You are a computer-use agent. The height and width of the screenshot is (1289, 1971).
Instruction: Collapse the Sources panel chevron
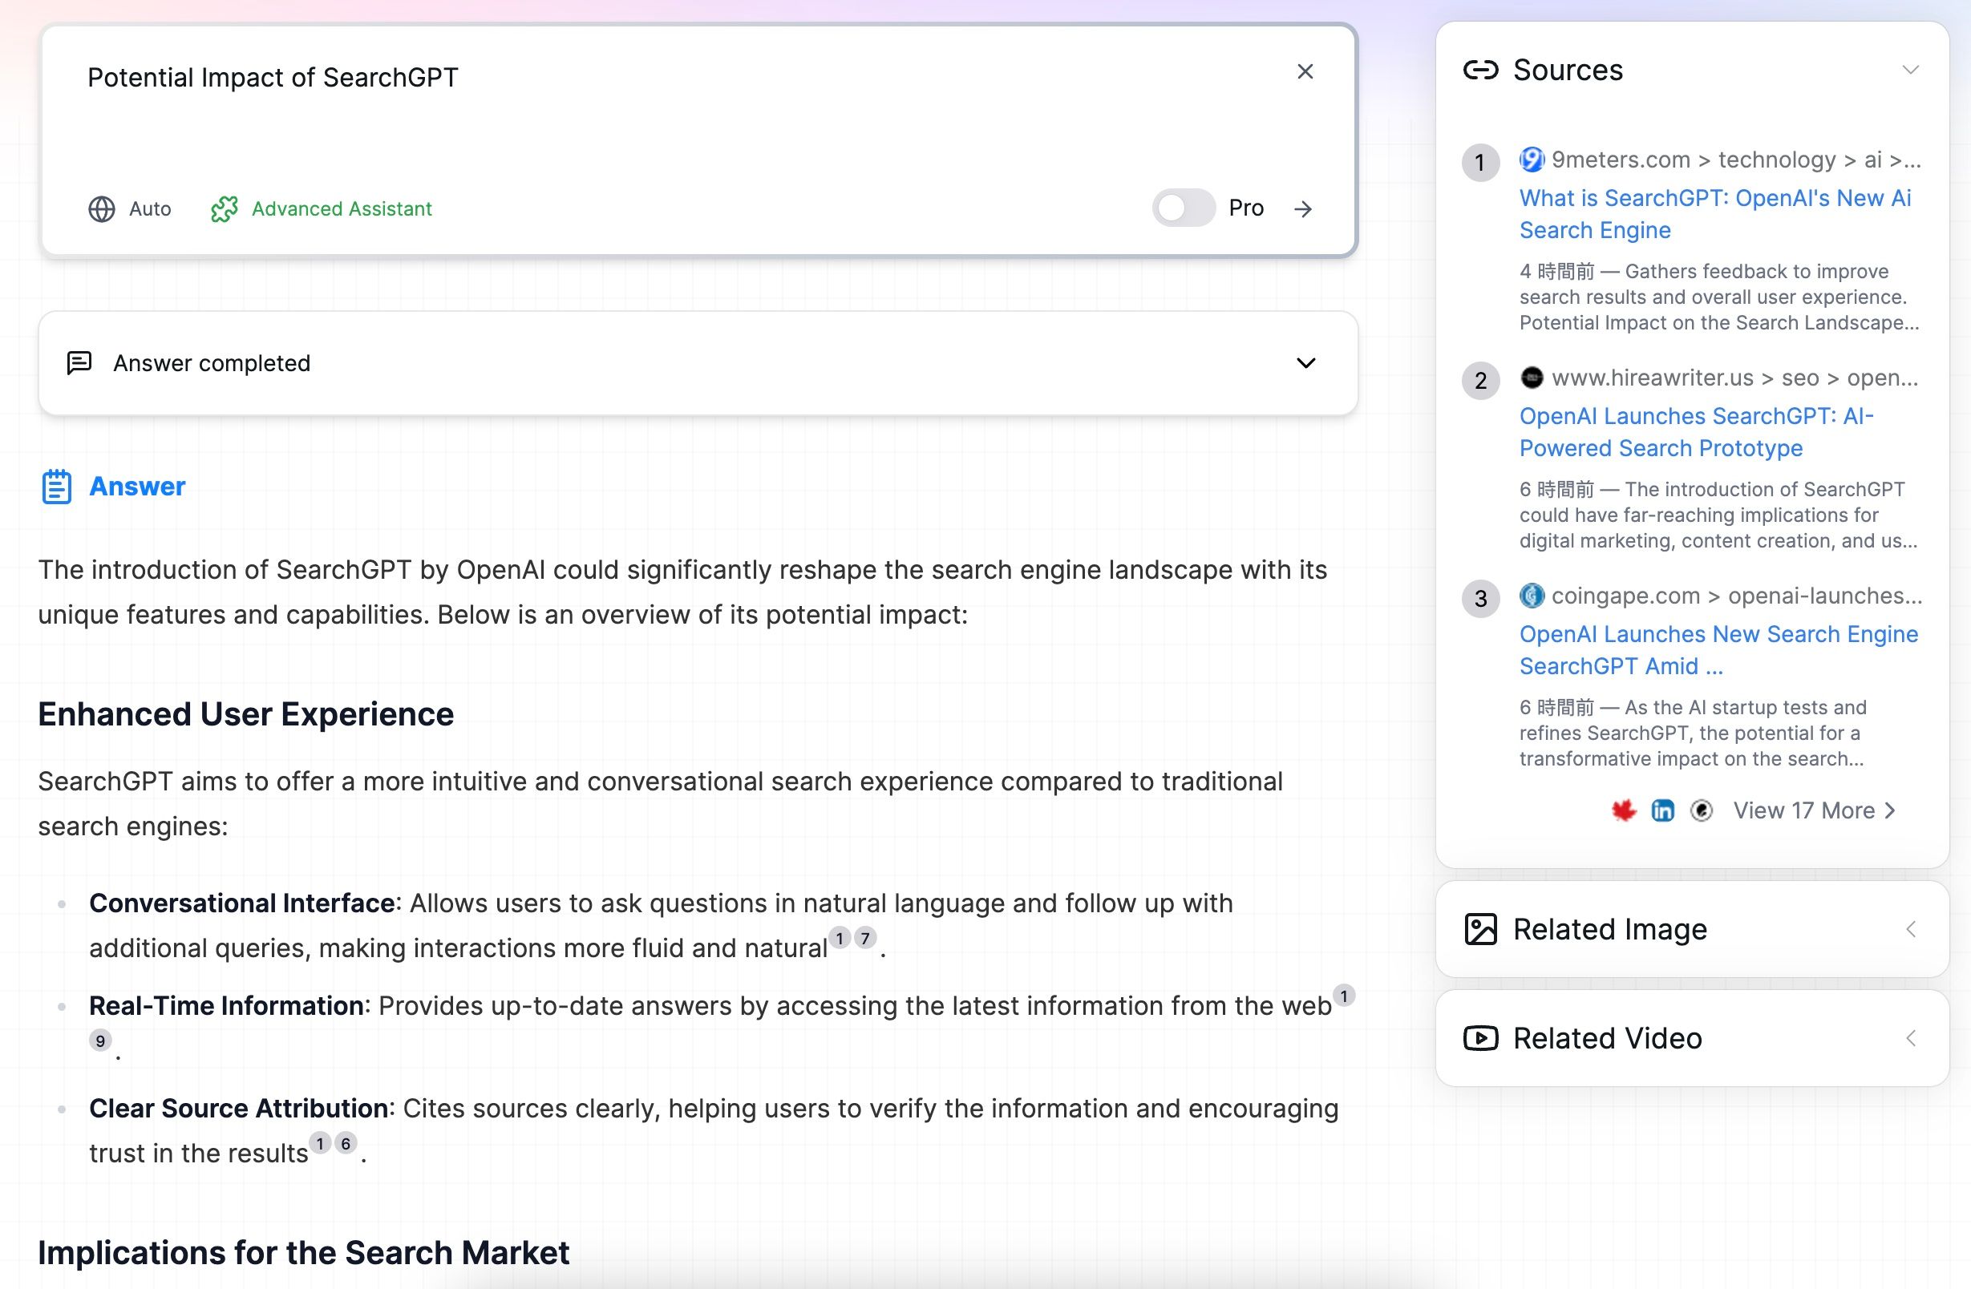[1910, 71]
